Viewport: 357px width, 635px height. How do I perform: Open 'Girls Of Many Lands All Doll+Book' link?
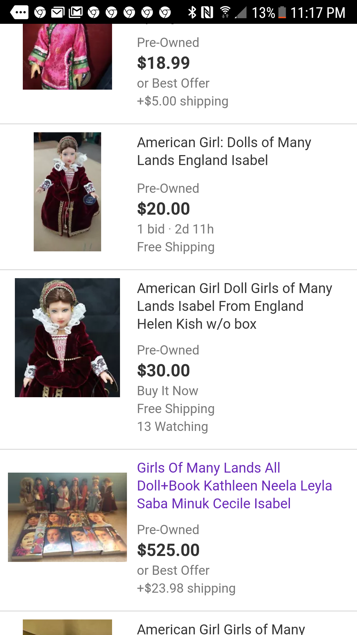click(234, 486)
